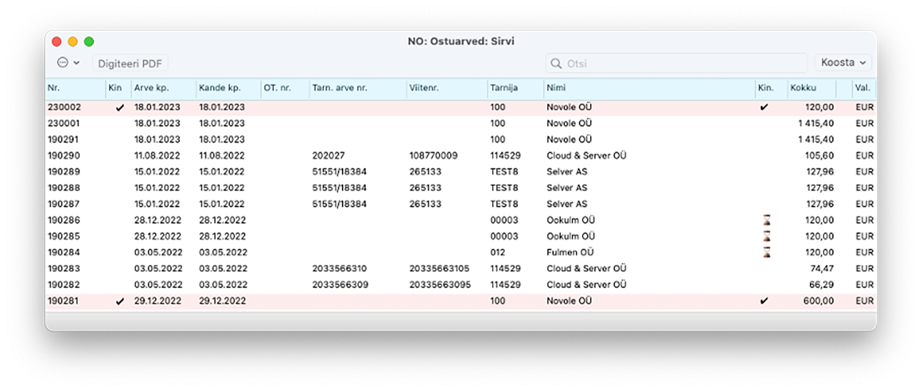Click the total 600,00

[x=818, y=301]
